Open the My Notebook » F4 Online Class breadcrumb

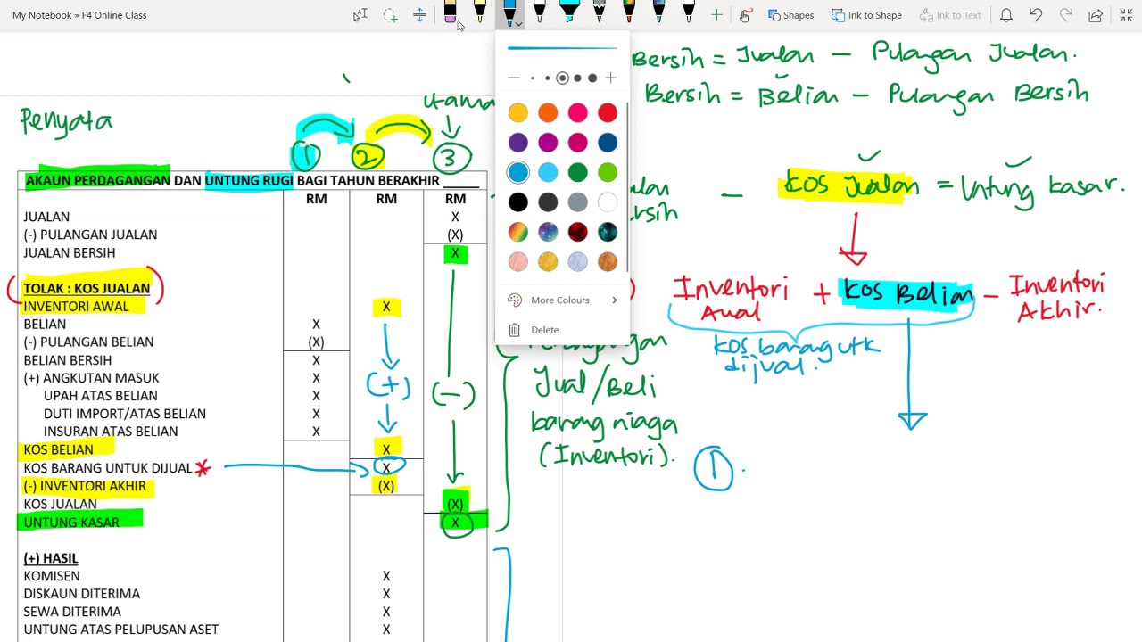(x=79, y=15)
